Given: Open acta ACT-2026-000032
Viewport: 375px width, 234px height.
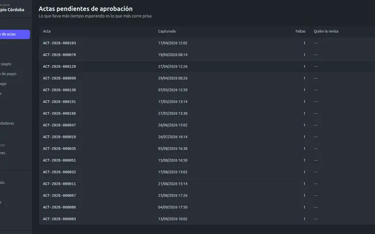Looking at the screenshot, I should click(60, 172).
